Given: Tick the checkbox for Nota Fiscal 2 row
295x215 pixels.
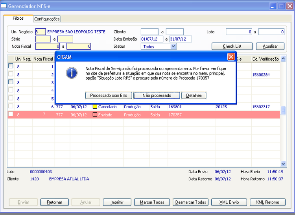Looking at the screenshot, I should click(x=11, y=74).
